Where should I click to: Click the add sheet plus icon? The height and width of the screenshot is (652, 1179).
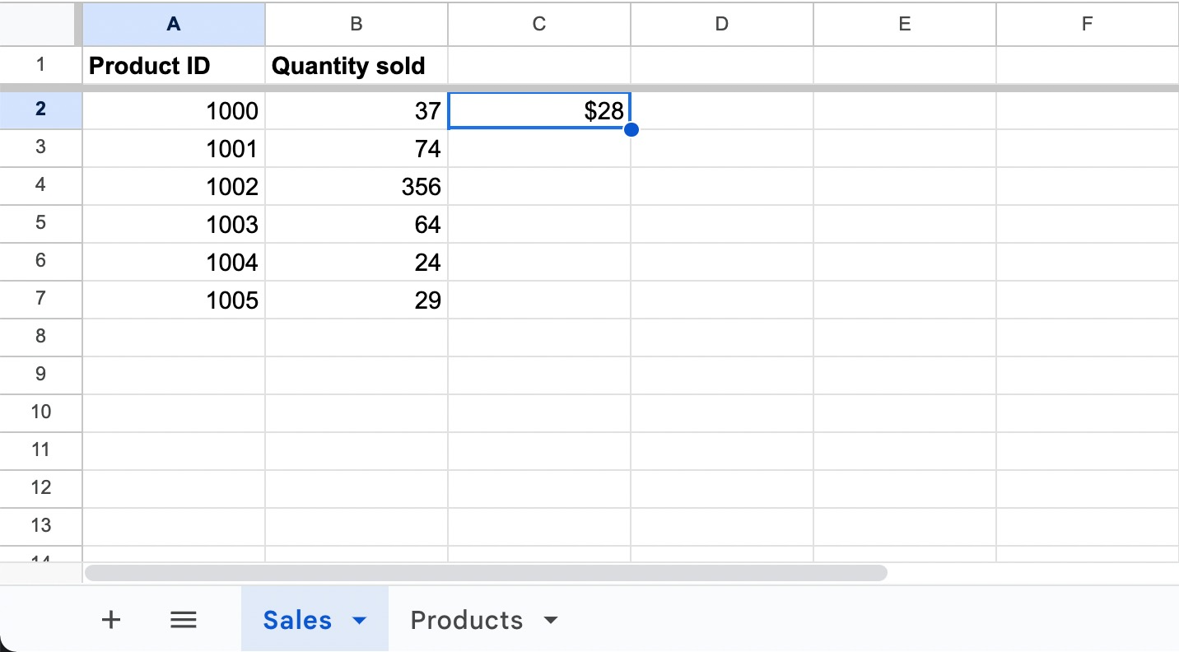(x=110, y=619)
